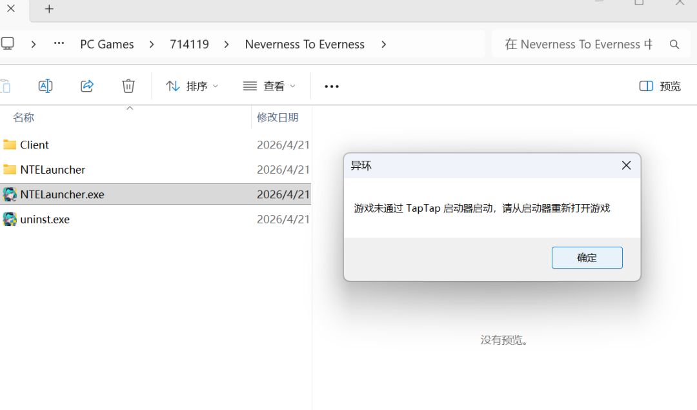This screenshot has width=697, height=410.
Task: Click the Client folder icon
Action: point(10,145)
